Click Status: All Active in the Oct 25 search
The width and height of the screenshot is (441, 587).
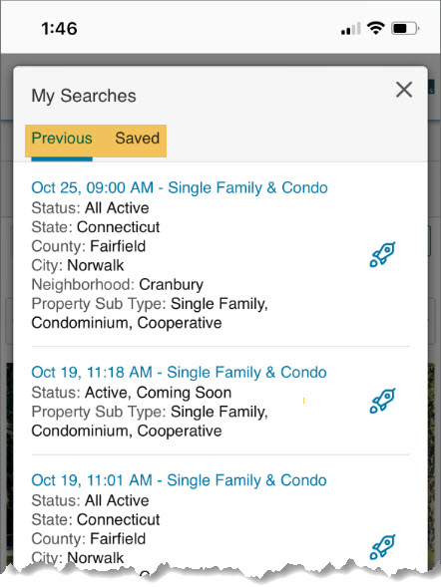click(91, 207)
